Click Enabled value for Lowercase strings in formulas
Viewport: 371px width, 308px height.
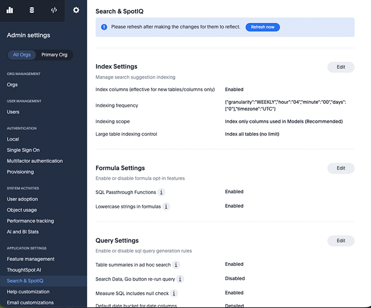tap(234, 206)
